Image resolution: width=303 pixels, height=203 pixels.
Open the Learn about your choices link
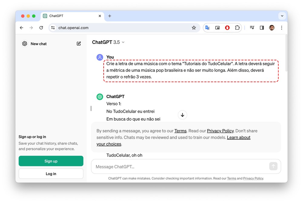[238, 138]
